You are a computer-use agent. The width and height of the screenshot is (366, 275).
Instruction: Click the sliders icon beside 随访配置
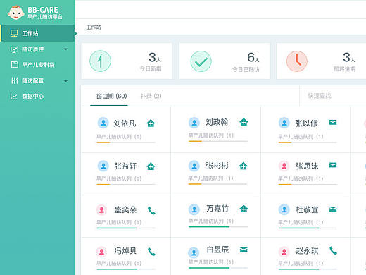14,80
